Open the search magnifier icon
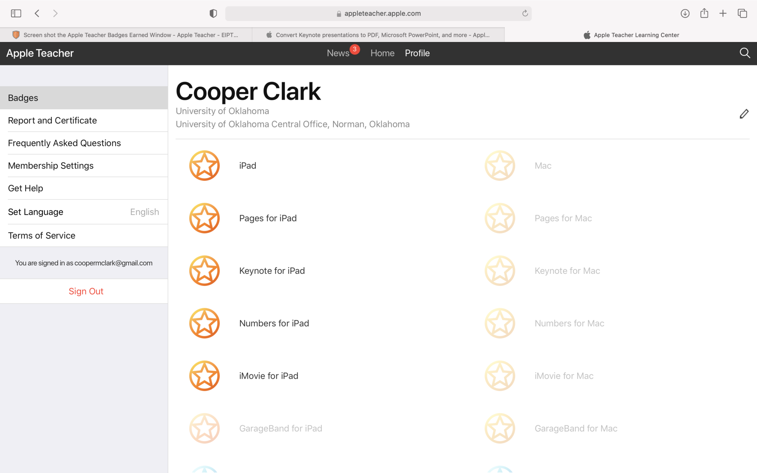Image resolution: width=757 pixels, height=473 pixels. pyautogui.click(x=744, y=53)
